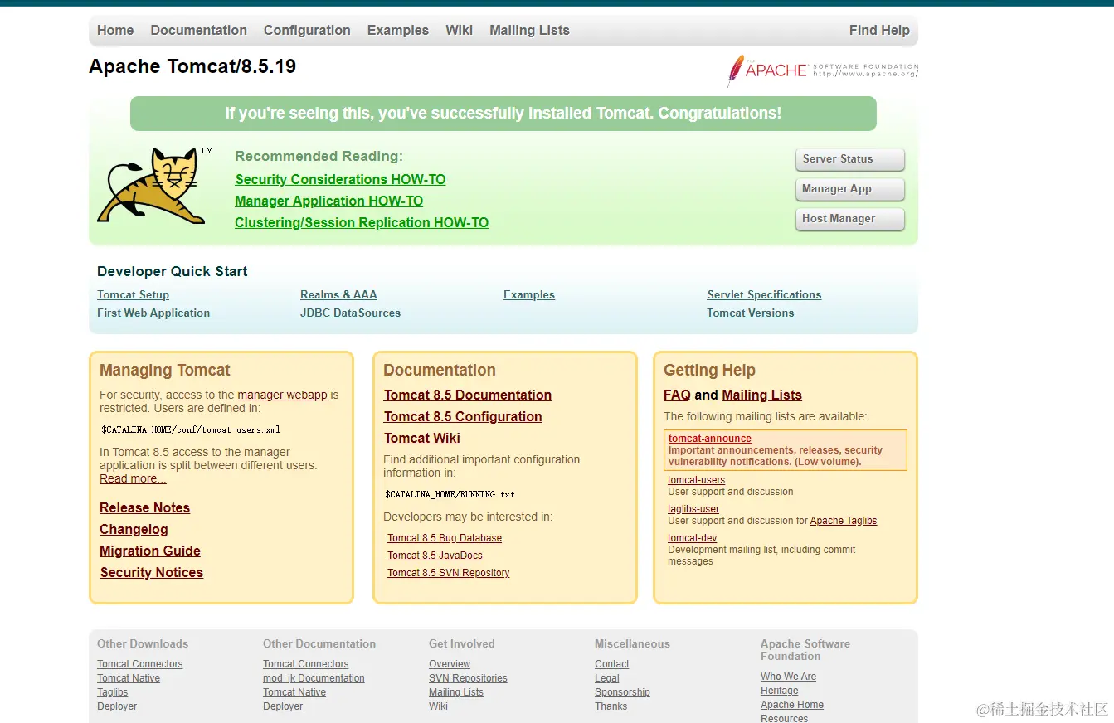Open the tomcat-dev mailing list link

click(x=692, y=538)
